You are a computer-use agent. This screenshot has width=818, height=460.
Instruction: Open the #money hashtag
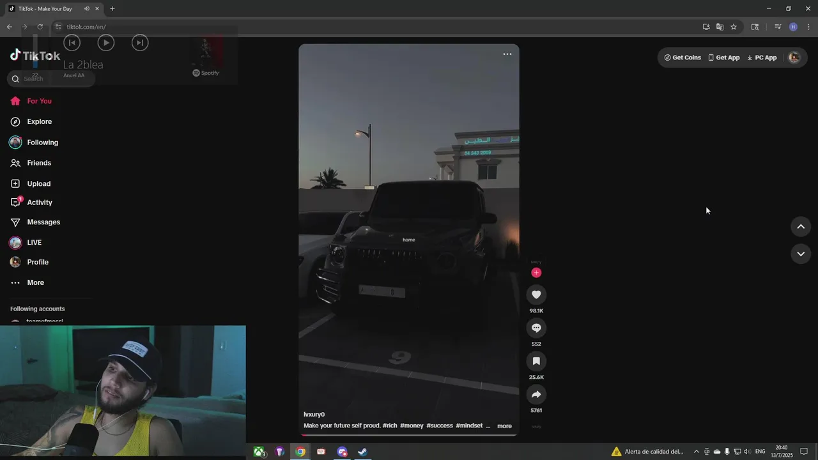(412, 425)
